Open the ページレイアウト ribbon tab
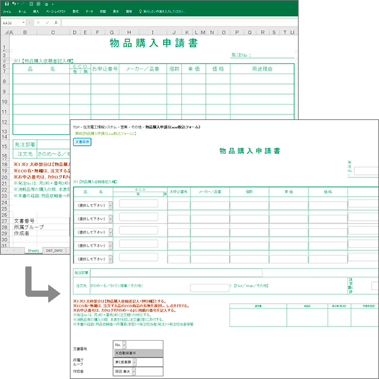 coord(56,12)
